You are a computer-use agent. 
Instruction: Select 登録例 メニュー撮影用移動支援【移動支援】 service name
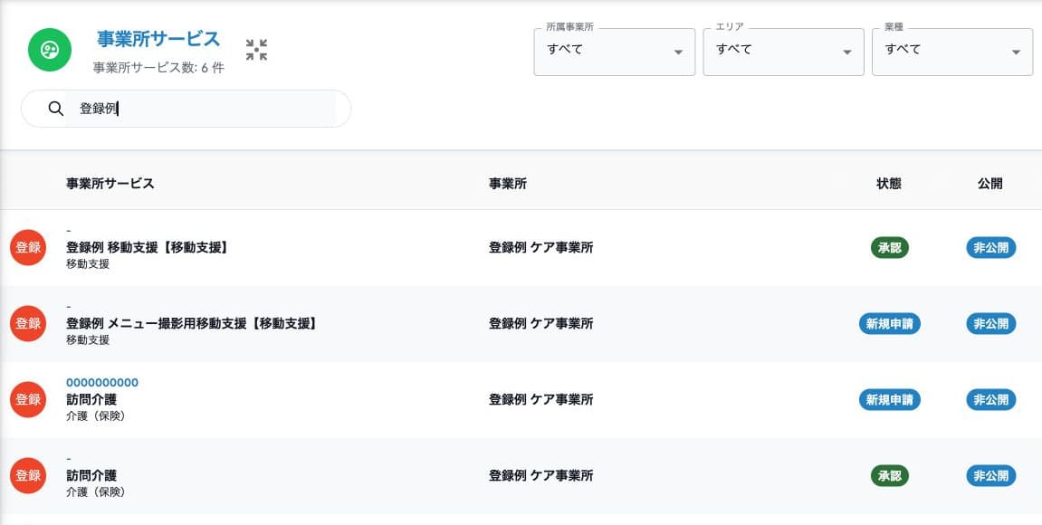(x=192, y=324)
